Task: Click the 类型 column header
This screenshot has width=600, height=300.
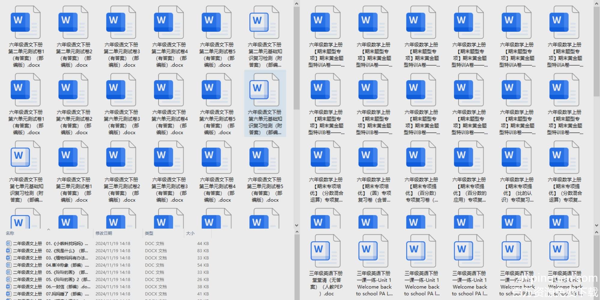Action: pyautogui.click(x=149, y=233)
